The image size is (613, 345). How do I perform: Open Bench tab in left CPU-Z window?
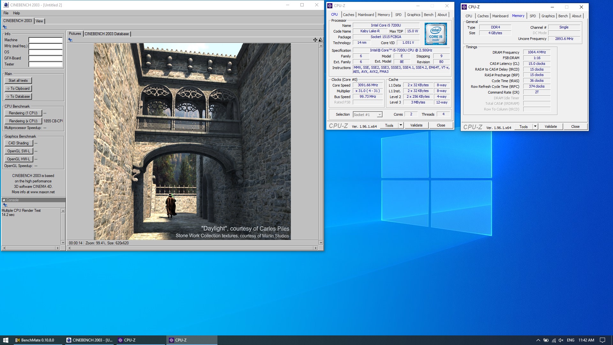[428, 15]
